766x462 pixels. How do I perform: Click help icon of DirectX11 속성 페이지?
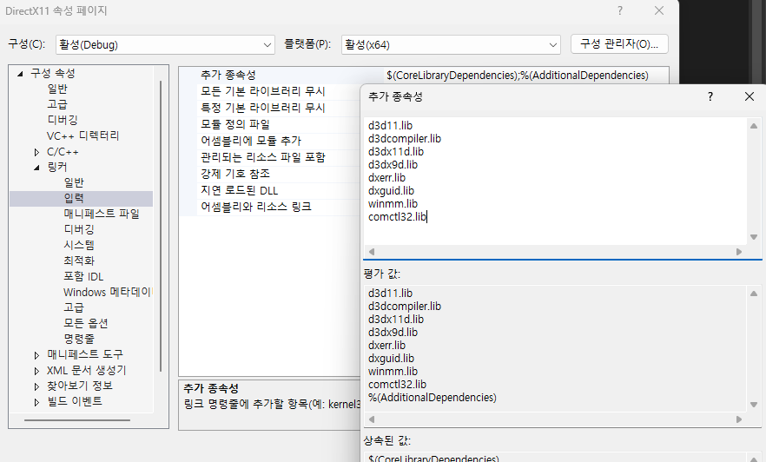[x=620, y=10]
